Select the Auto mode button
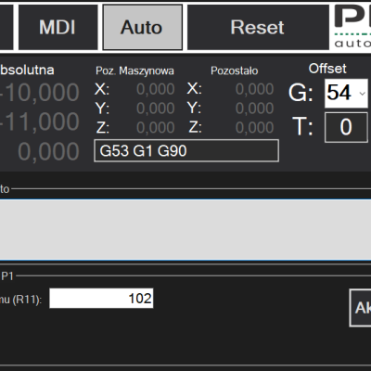Image resolution: width=371 pixels, height=371 pixels. [143, 27]
